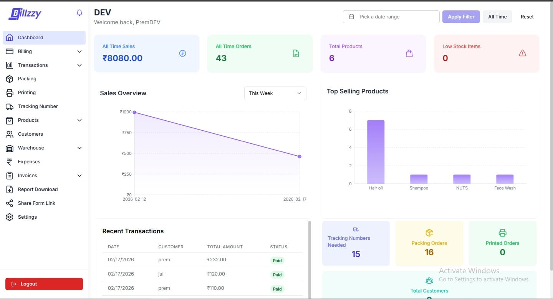The image size is (553, 299).
Task: Expand the Billing submenu chevron
Action: pos(79,51)
